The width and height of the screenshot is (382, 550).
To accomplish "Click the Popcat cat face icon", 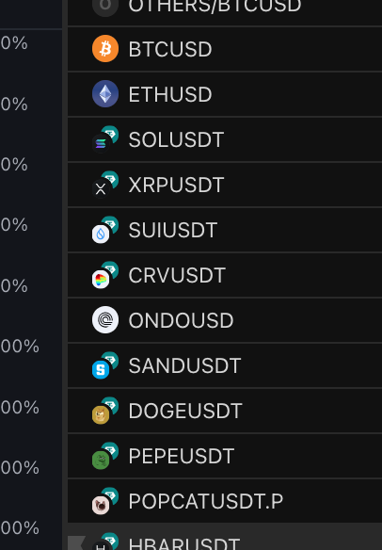I will coord(101,506).
